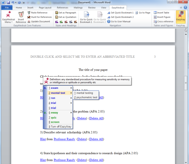Screen dimensions: 189x164
Task: Click Go to Page
Action: (x=143, y=13)
